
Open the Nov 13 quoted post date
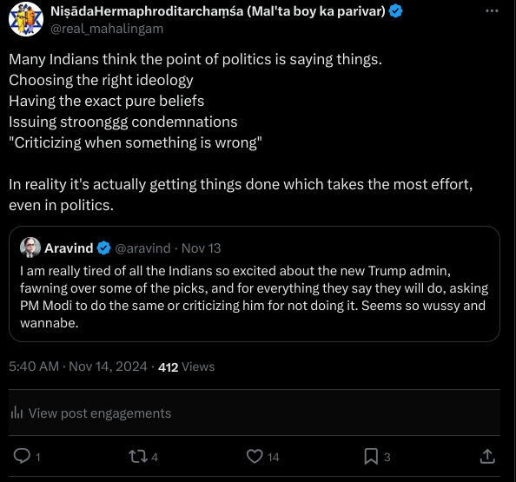pyautogui.click(x=201, y=248)
